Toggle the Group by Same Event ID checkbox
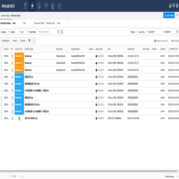Screen dimensions: 179x179 tap(155, 41)
